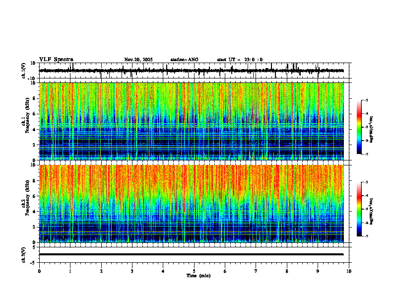Click the "Time (min)" axis label
393x304 pixels.
(x=198, y=276)
